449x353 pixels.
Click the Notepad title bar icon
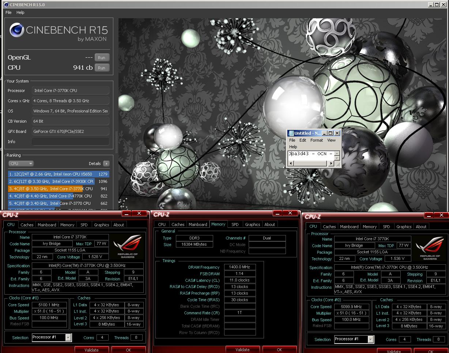click(291, 133)
